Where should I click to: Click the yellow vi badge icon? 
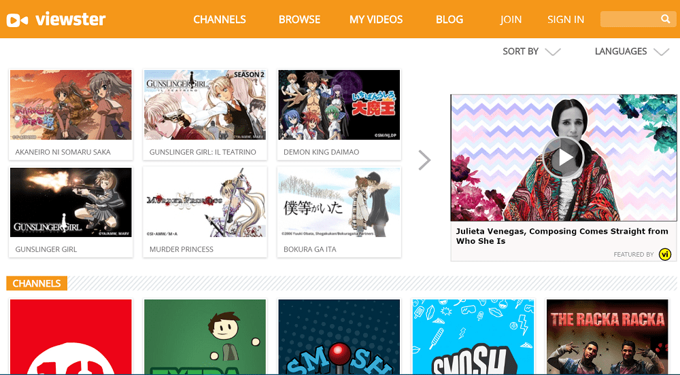coord(665,254)
